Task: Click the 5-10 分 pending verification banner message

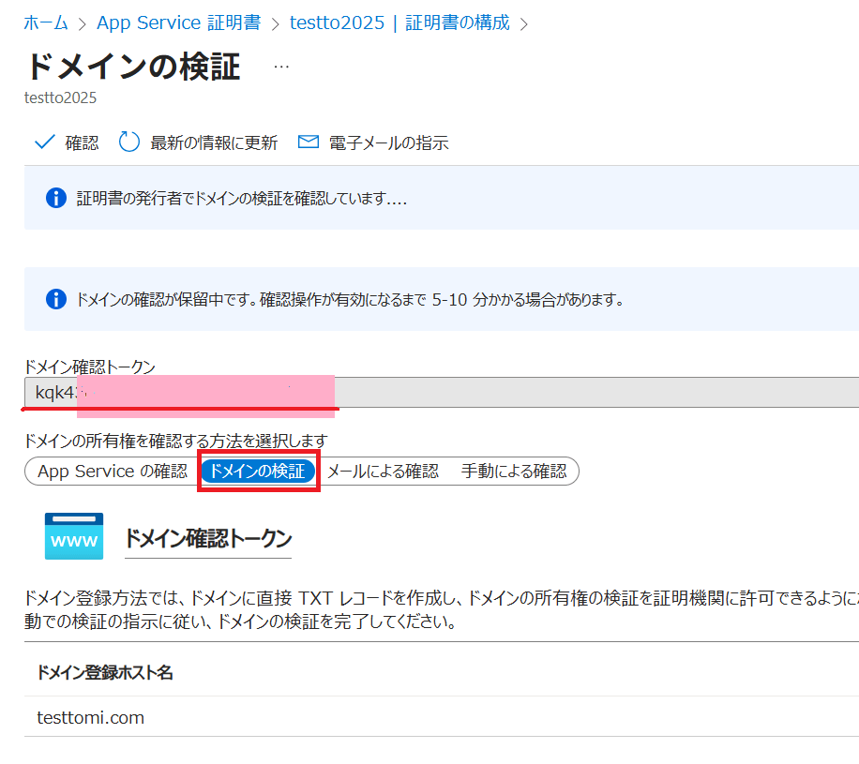Action: pos(349,300)
